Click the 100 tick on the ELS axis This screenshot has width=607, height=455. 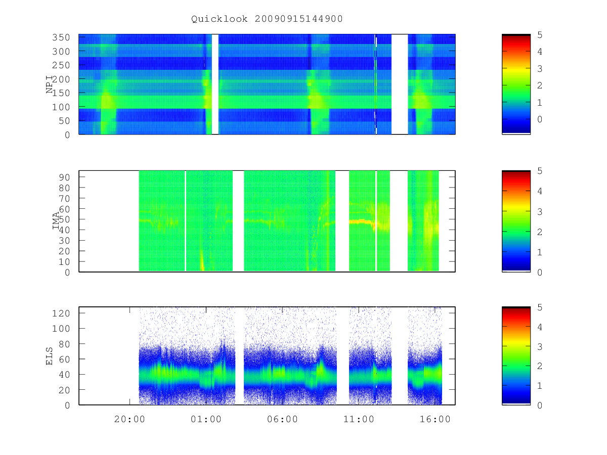[61, 328]
